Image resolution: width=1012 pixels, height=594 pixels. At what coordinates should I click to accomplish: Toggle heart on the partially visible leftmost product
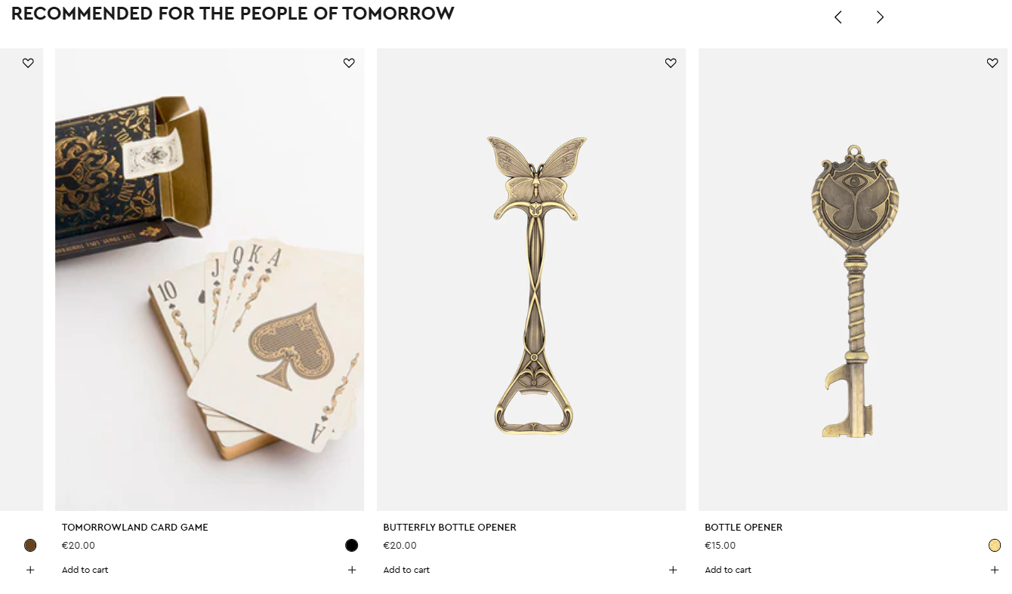pos(28,63)
